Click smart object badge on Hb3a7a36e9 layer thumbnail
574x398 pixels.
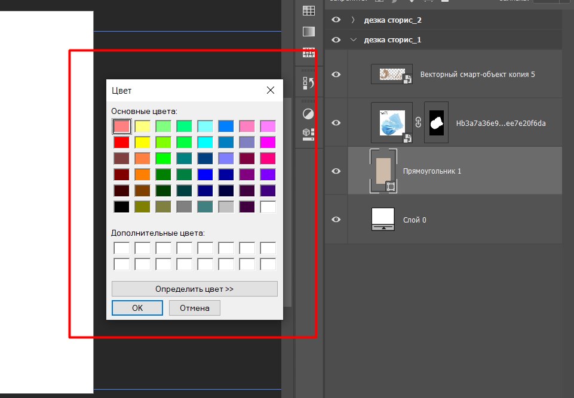(407, 138)
